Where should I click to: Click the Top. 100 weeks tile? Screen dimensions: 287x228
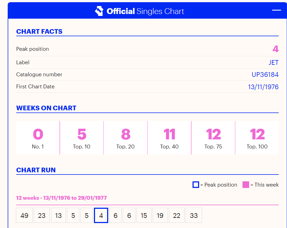pos(257,138)
